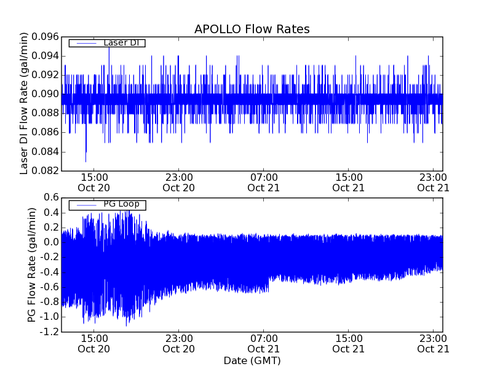Click the blue line sample in PG Loop legend
The height and width of the screenshot is (369, 492).
point(84,205)
